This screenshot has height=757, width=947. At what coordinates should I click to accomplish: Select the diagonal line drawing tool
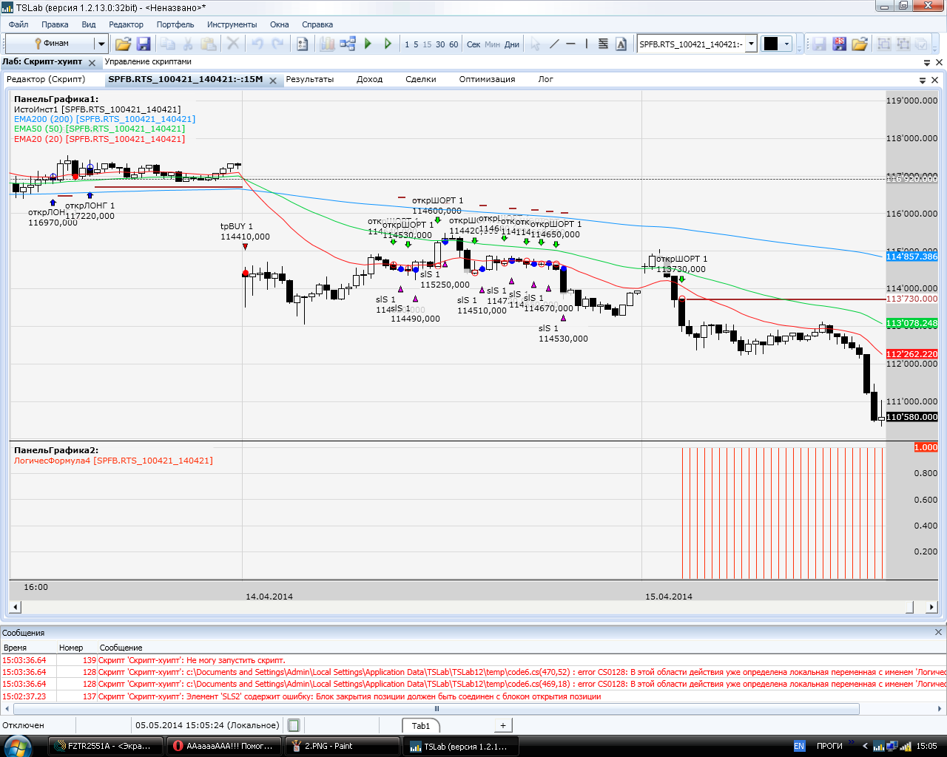point(554,44)
